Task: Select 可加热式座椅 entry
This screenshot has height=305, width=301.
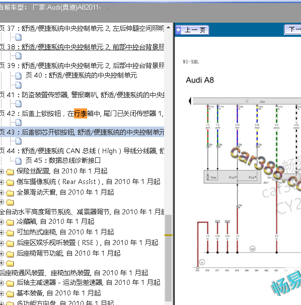Action: point(65,232)
